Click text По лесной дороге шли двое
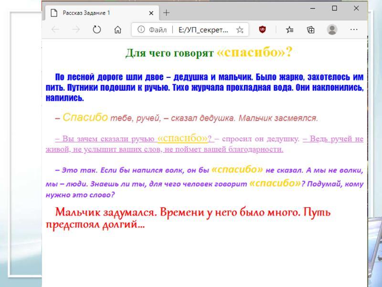382x287 pixels. point(109,77)
